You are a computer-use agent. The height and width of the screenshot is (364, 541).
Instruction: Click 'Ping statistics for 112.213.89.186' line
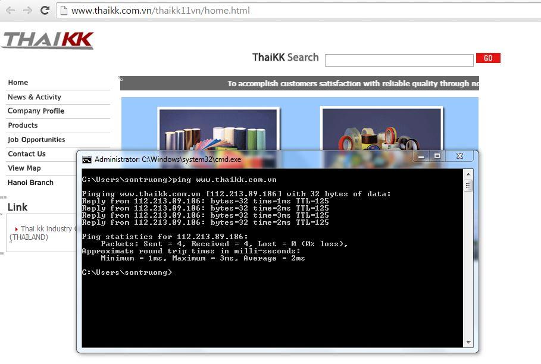(165, 237)
